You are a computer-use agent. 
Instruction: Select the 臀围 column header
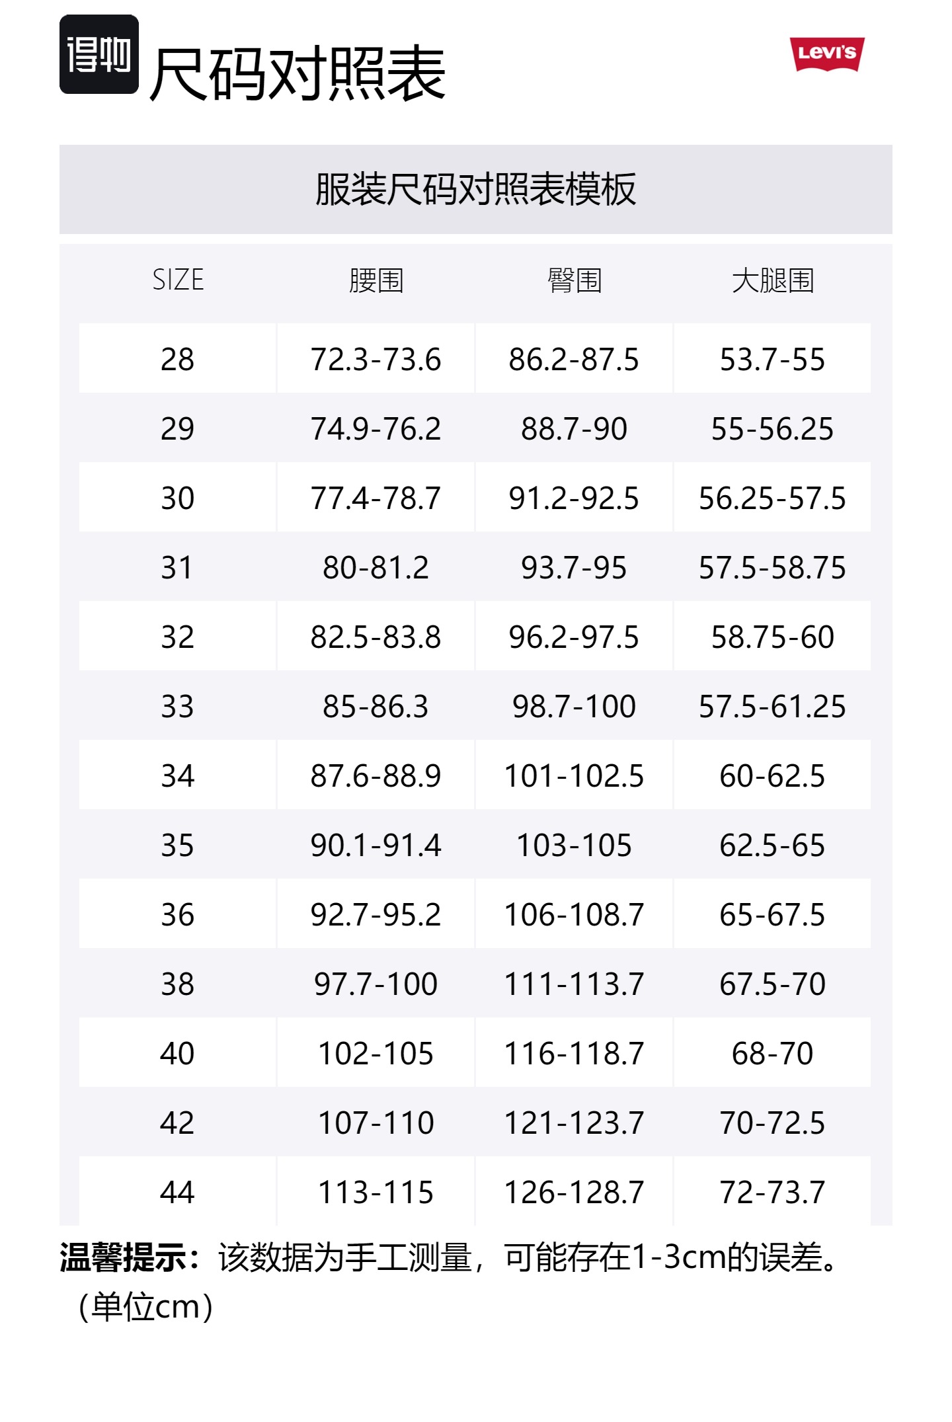(574, 280)
